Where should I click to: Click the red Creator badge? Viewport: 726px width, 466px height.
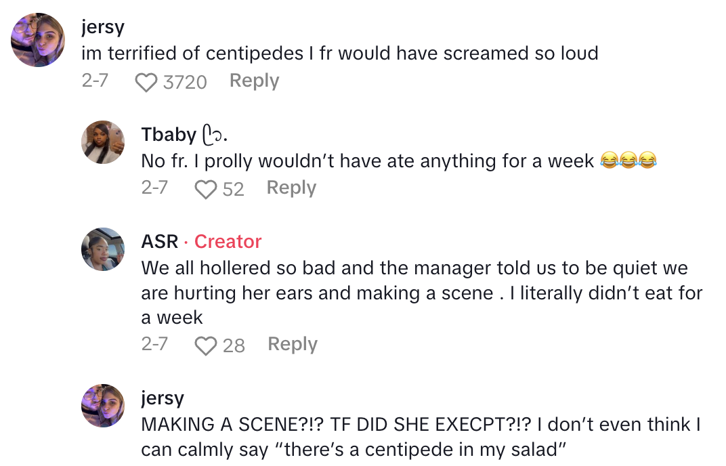coord(228,241)
